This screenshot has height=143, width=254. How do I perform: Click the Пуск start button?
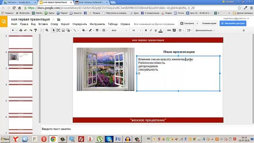5,139
